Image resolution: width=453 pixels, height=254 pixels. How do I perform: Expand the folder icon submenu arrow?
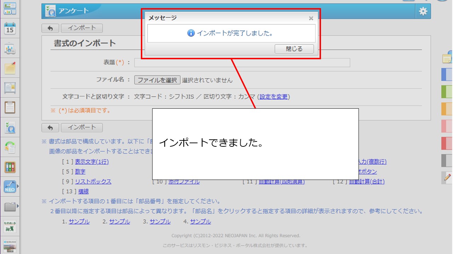tap(18, 206)
